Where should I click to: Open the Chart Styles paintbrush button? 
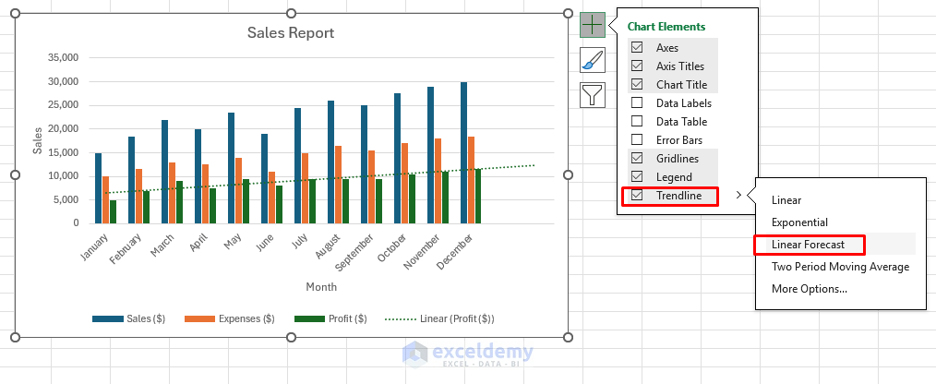click(x=593, y=60)
